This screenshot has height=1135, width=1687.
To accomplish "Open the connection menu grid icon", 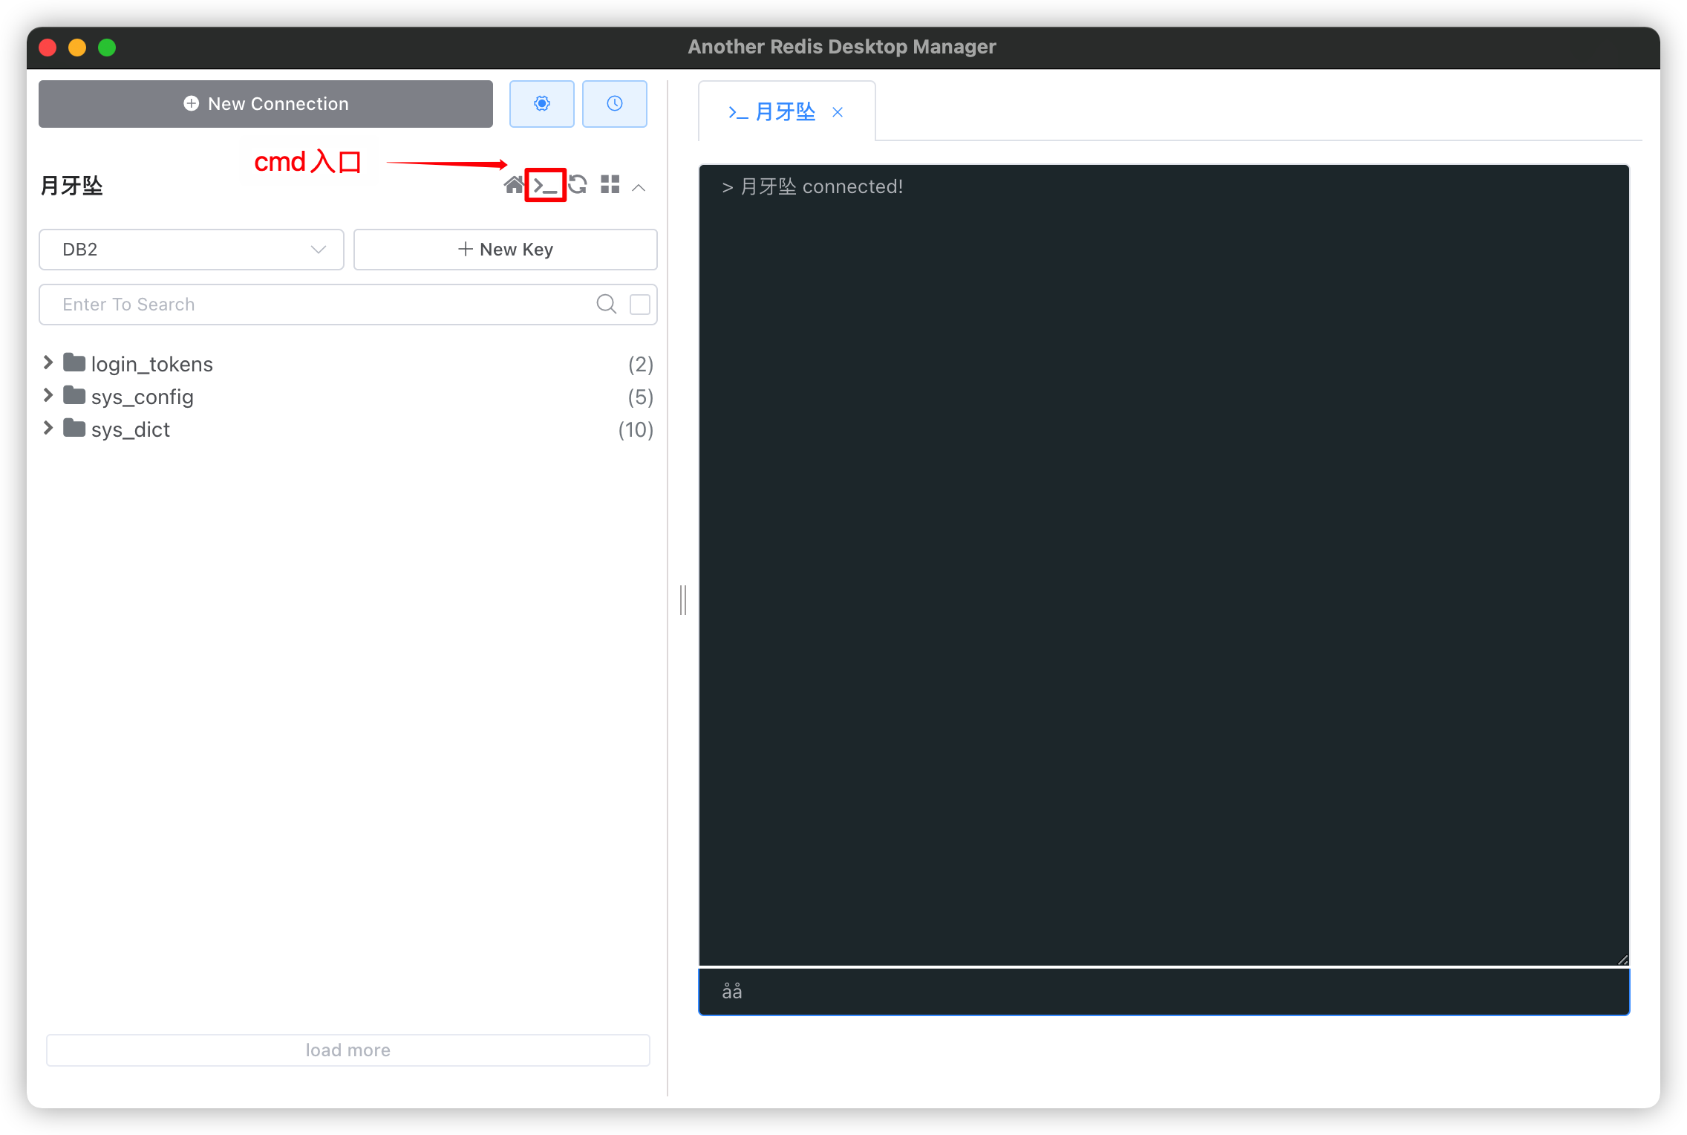I will pos(610,185).
